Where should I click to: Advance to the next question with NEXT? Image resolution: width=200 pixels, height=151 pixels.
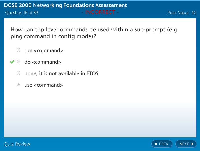[x=186, y=144]
